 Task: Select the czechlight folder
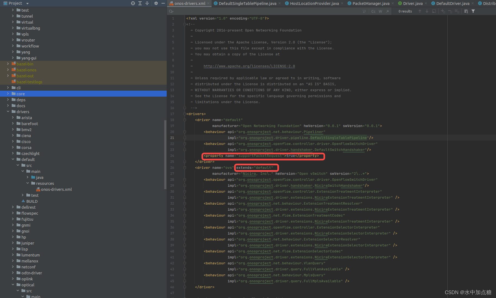pos(30,154)
